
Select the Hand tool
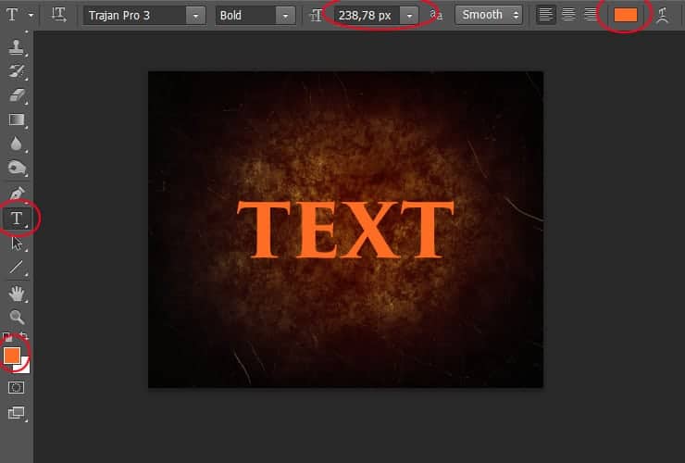point(17,294)
